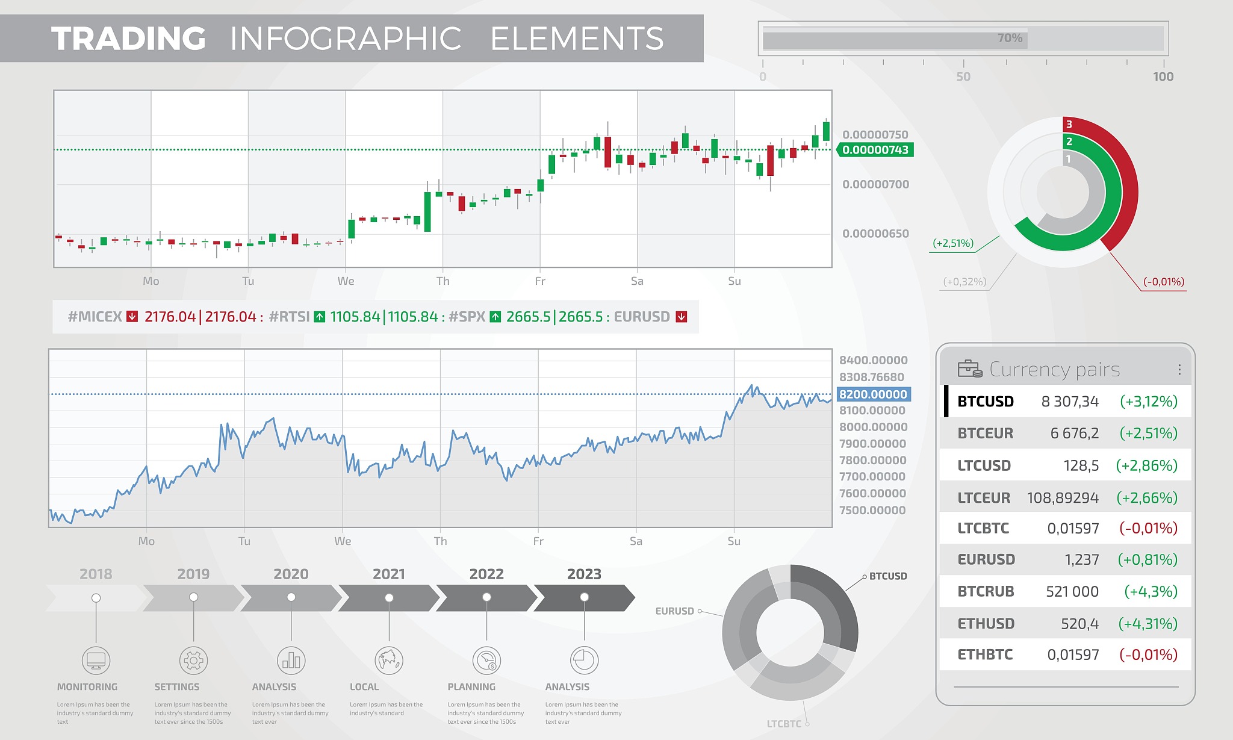Click the Planning gauge icon
The image size is (1233, 740).
point(486,661)
